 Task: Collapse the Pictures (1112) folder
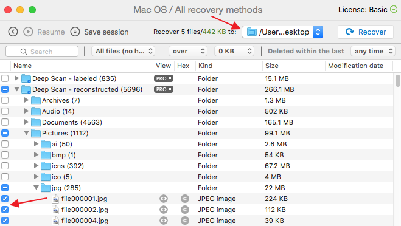tap(26, 133)
